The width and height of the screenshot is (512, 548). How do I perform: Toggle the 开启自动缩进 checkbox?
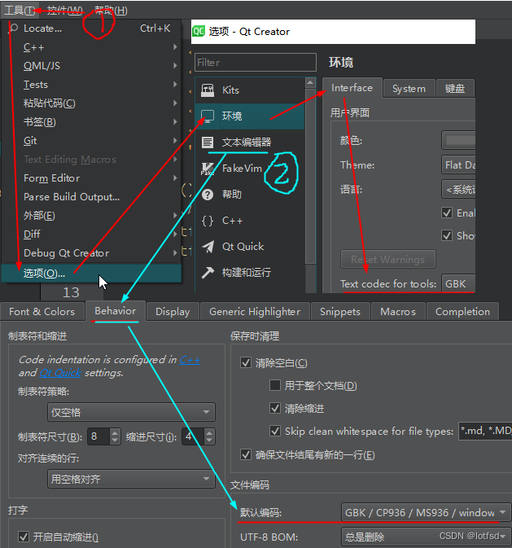tap(24, 537)
